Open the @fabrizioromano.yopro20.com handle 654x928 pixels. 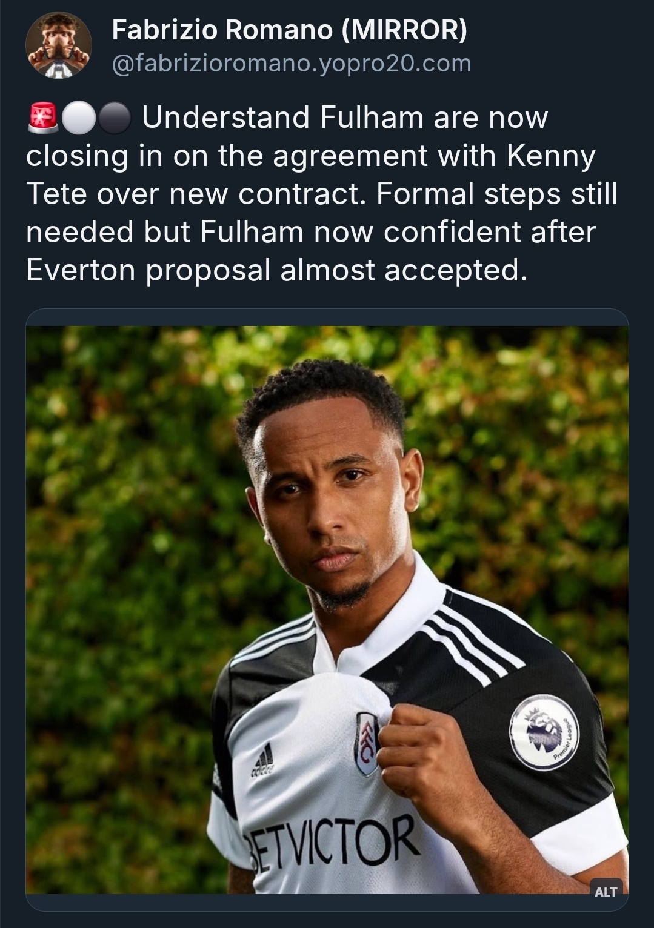click(x=291, y=63)
